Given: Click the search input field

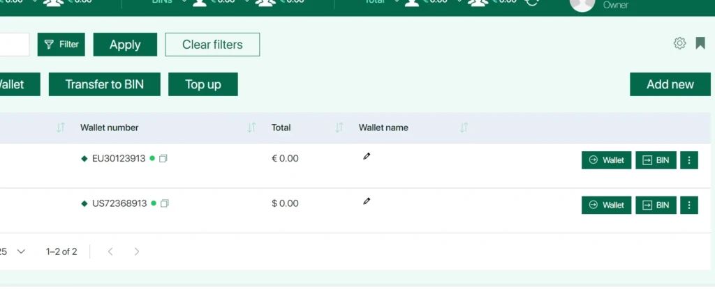Looking at the screenshot, I should click(14, 45).
